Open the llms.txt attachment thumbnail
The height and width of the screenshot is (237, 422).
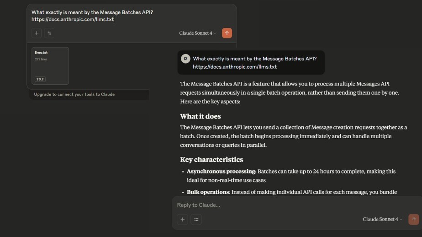(50, 66)
